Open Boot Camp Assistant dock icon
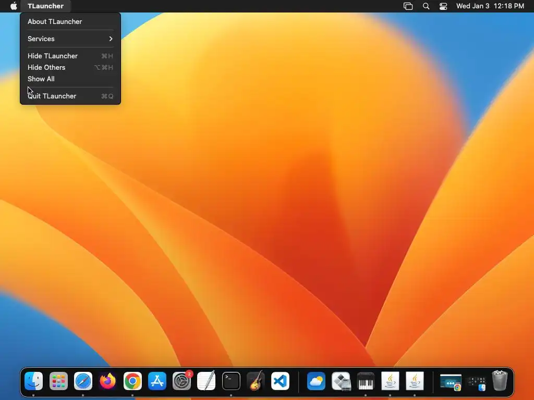Image resolution: width=534 pixels, height=400 pixels. [341, 381]
